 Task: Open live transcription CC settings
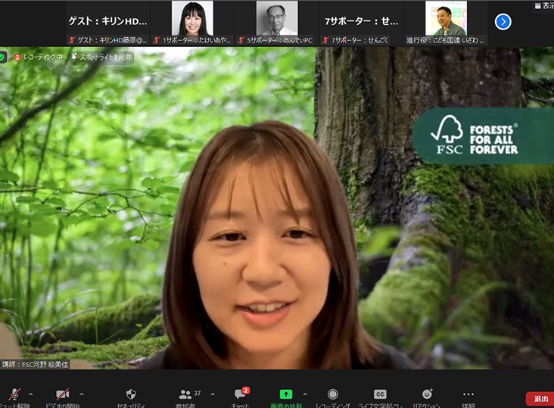tap(380, 394)
